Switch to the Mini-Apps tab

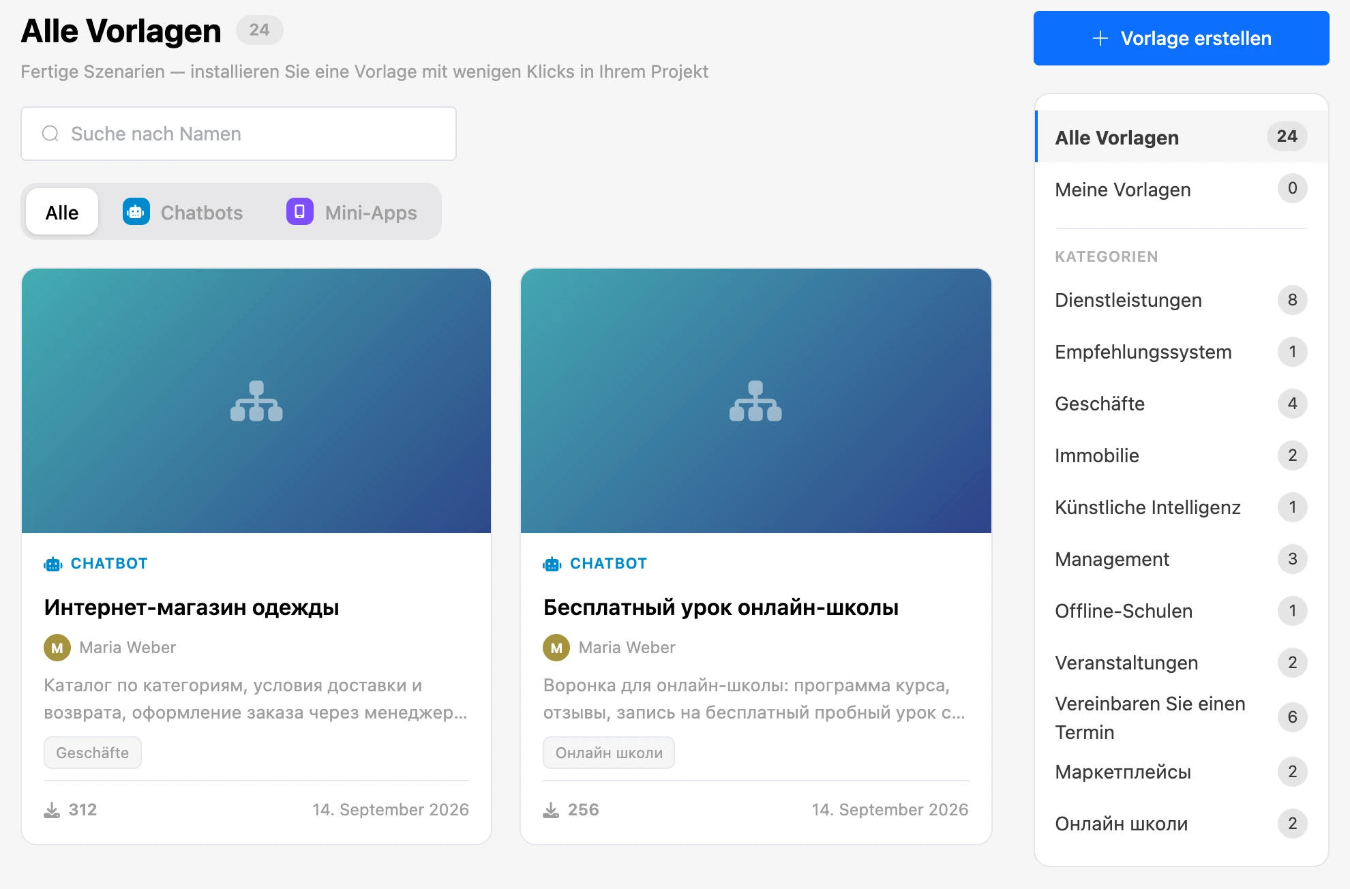click(352, 212)
